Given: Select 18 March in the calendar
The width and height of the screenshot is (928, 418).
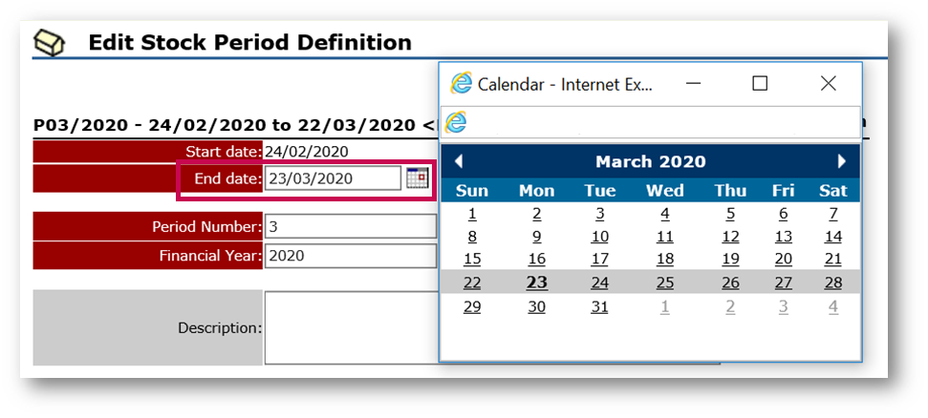Looking at the screenshot, I should [664, 259].
